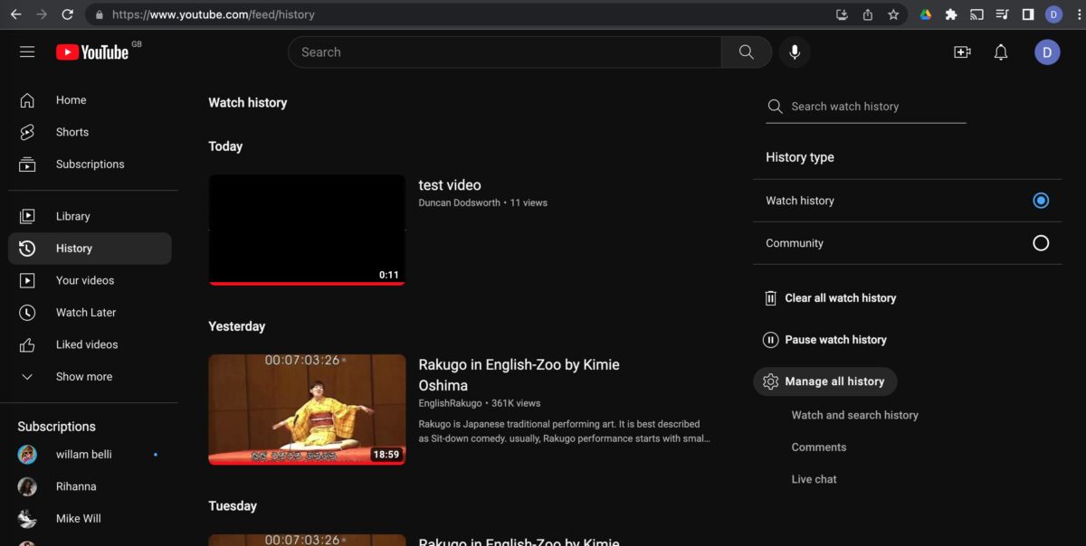Toggle the Chrome side panel
The width and height of the screenshot is (1086, 546).
click(x=1028, y=14)
